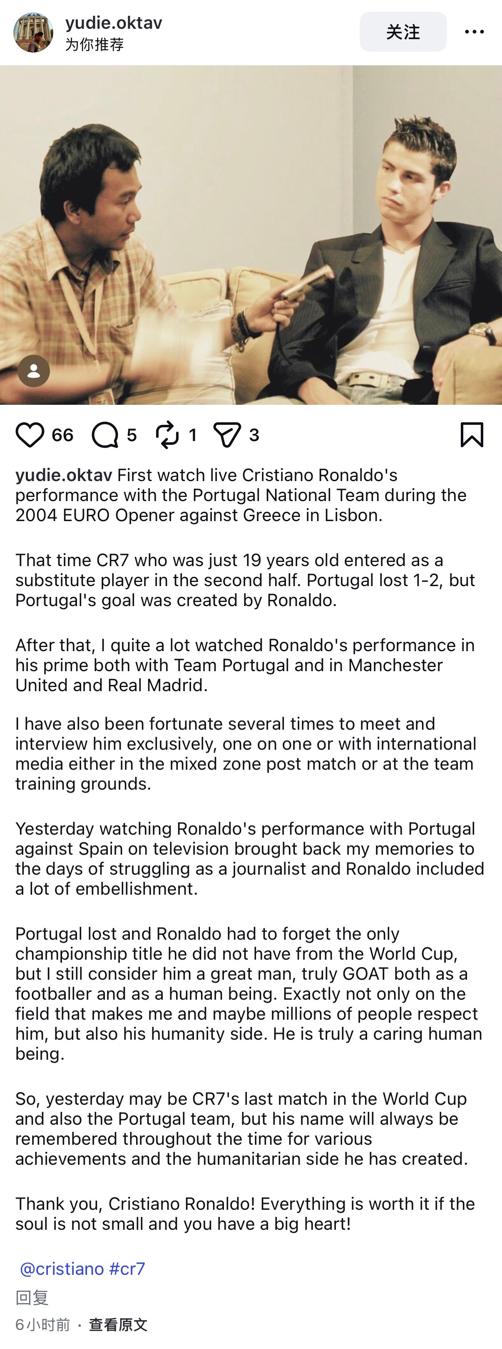
Task: View the 5 comments count
Action: pos(132,435)
